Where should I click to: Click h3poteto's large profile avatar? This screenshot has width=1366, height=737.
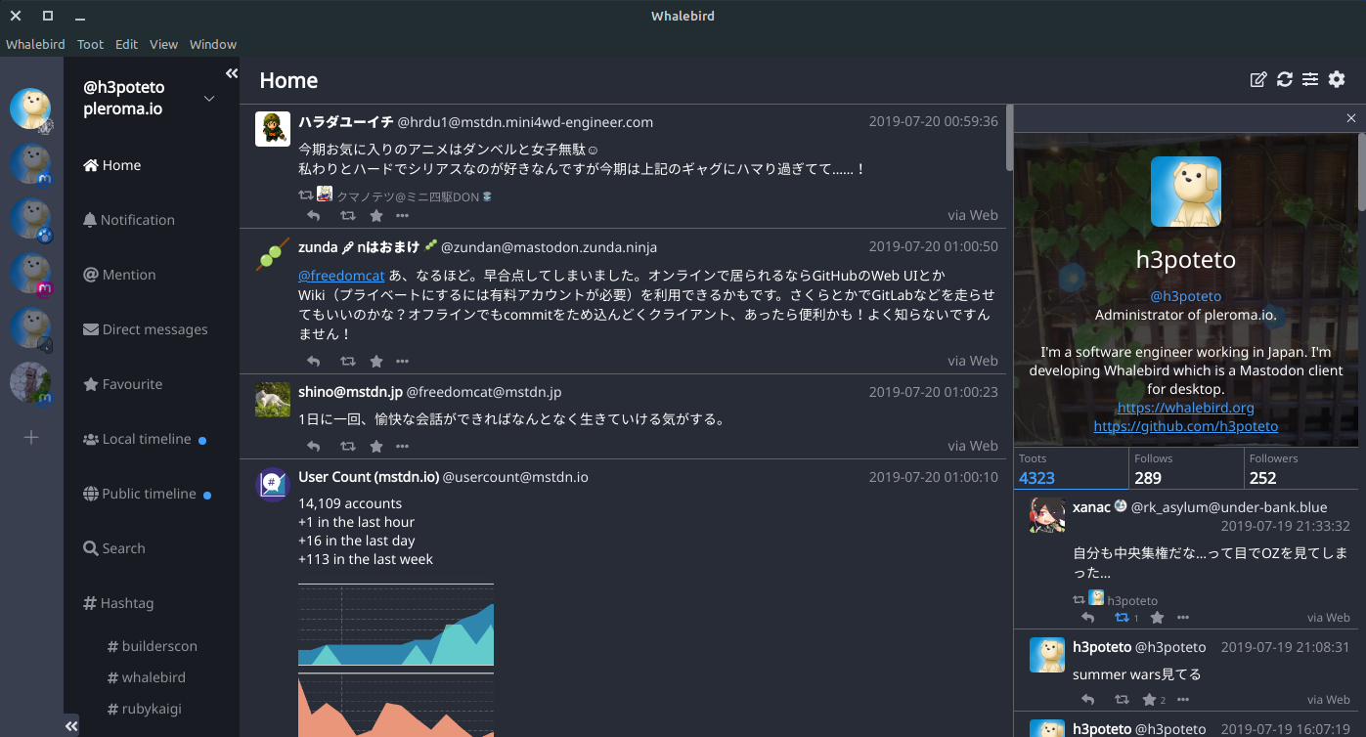click(1185, 192)
